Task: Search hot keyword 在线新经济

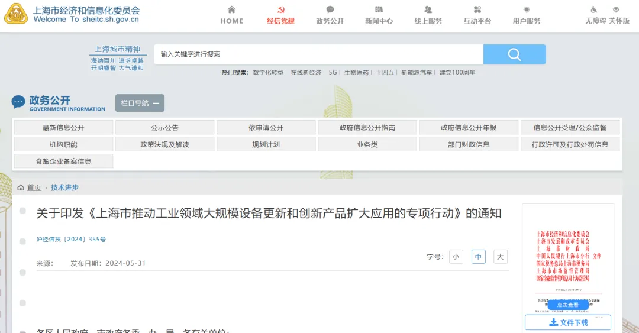Action: (306, 72)
